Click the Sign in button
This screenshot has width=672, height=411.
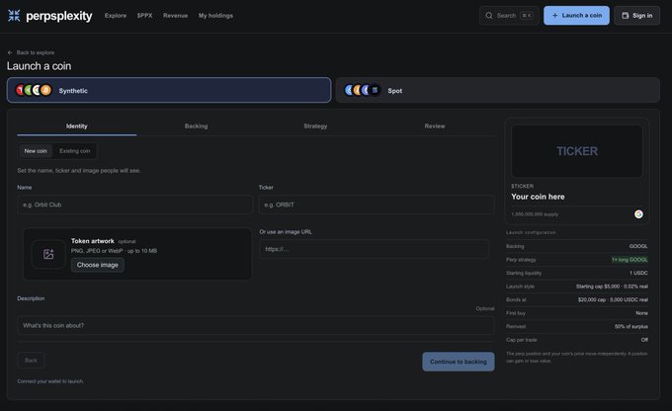pos(636,16)
